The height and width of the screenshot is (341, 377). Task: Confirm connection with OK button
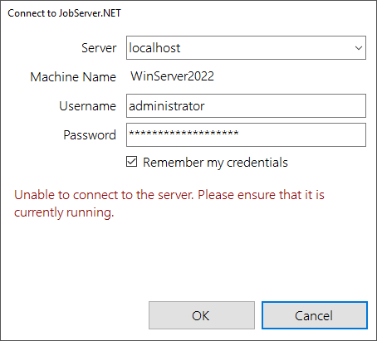(202, 315)
